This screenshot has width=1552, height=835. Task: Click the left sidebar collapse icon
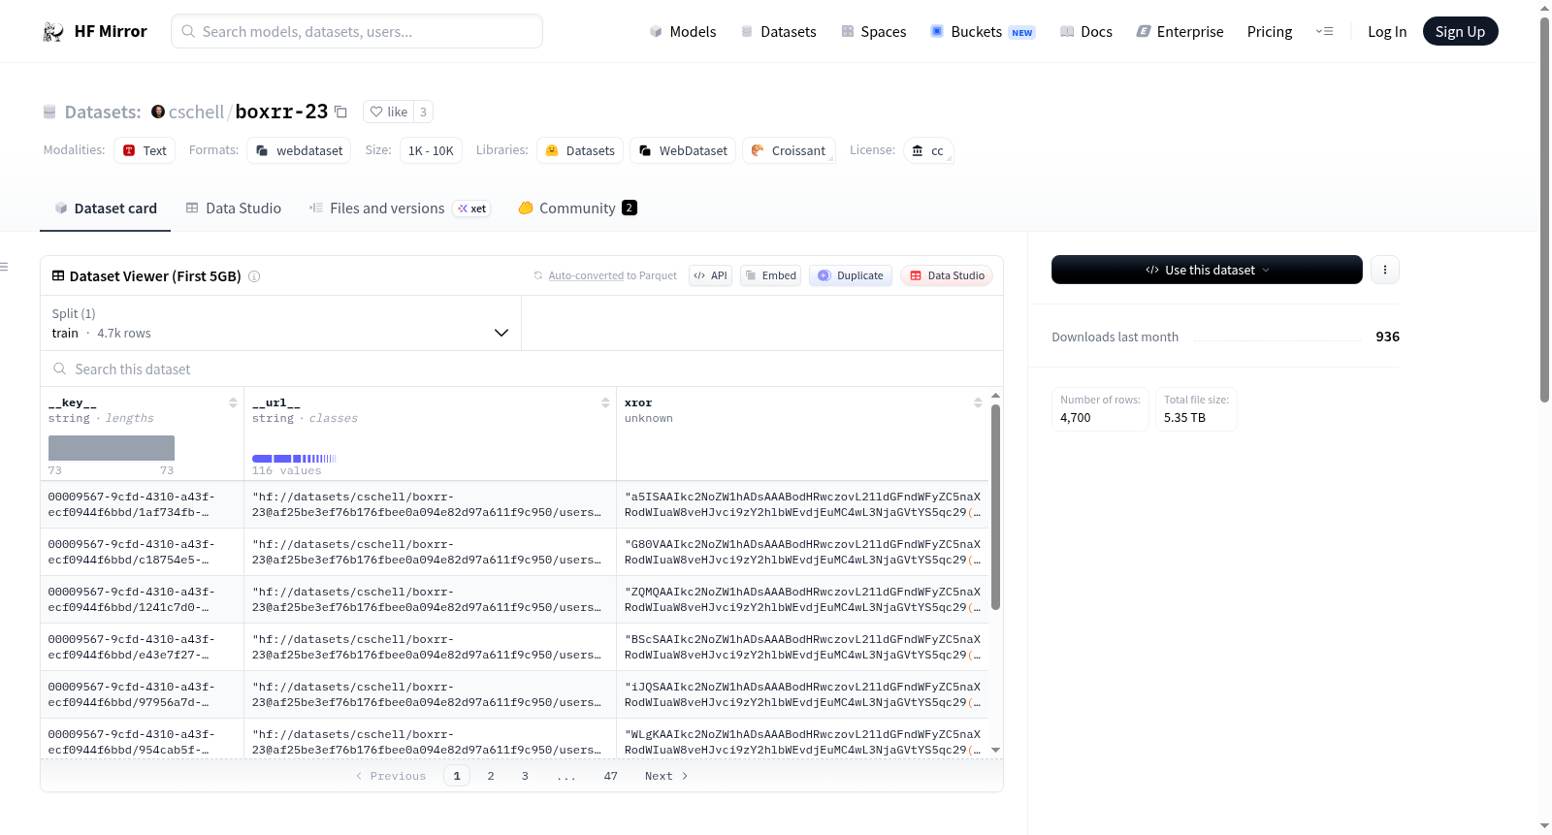(4, 267)
